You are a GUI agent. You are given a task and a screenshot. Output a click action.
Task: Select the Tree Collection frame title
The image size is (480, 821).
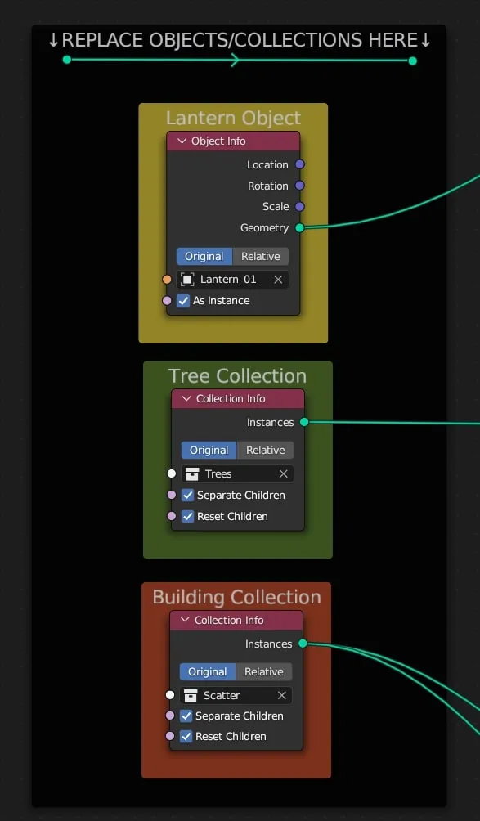[x=238, y=376]
